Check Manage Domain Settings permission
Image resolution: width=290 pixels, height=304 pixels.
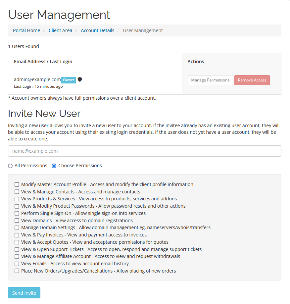pyautogui.click(x=17, y=228)
